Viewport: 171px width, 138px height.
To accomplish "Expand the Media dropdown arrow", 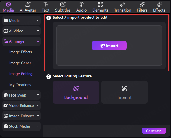I will [x=38, y=20].
